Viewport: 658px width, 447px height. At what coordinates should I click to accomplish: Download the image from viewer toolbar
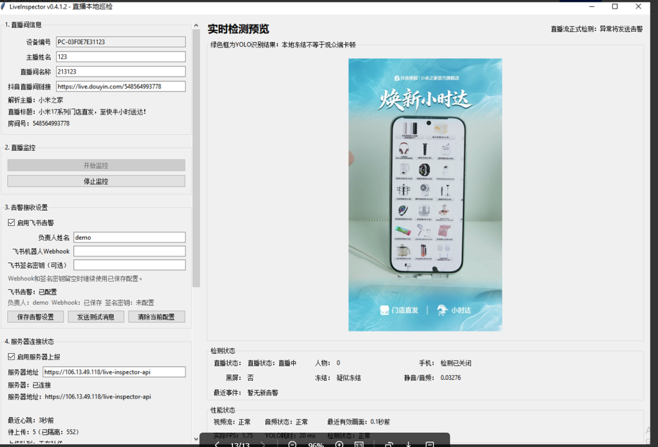(x=408, y=444)
